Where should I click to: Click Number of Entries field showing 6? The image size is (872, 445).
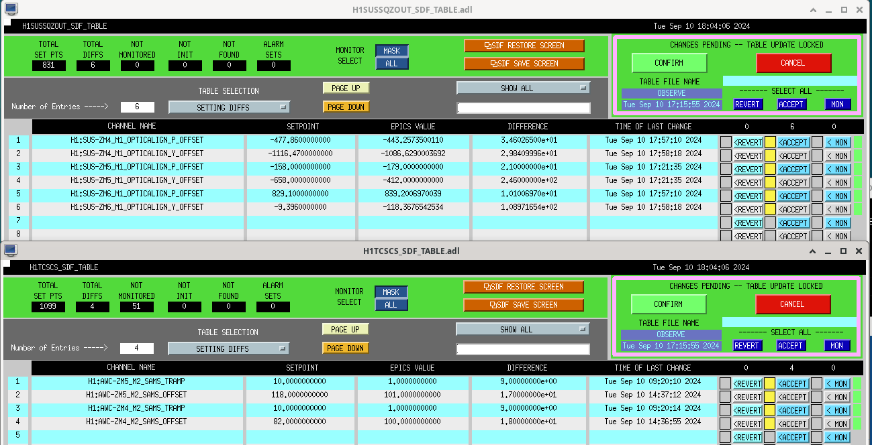pyautogui.click(x=138, y=107)
